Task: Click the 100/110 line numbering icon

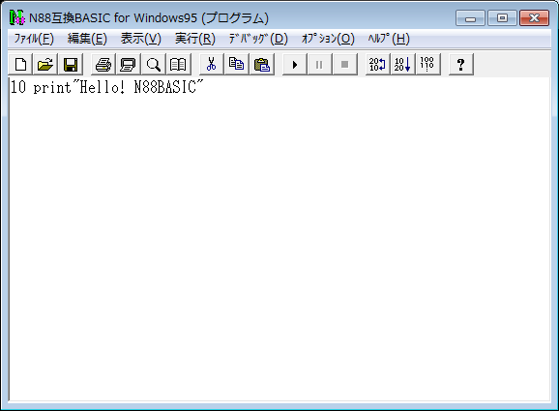Action: (x=427, y=65)
